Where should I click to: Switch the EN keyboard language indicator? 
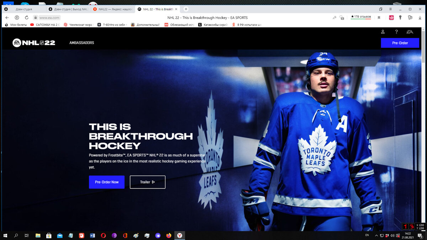point(367,235)
